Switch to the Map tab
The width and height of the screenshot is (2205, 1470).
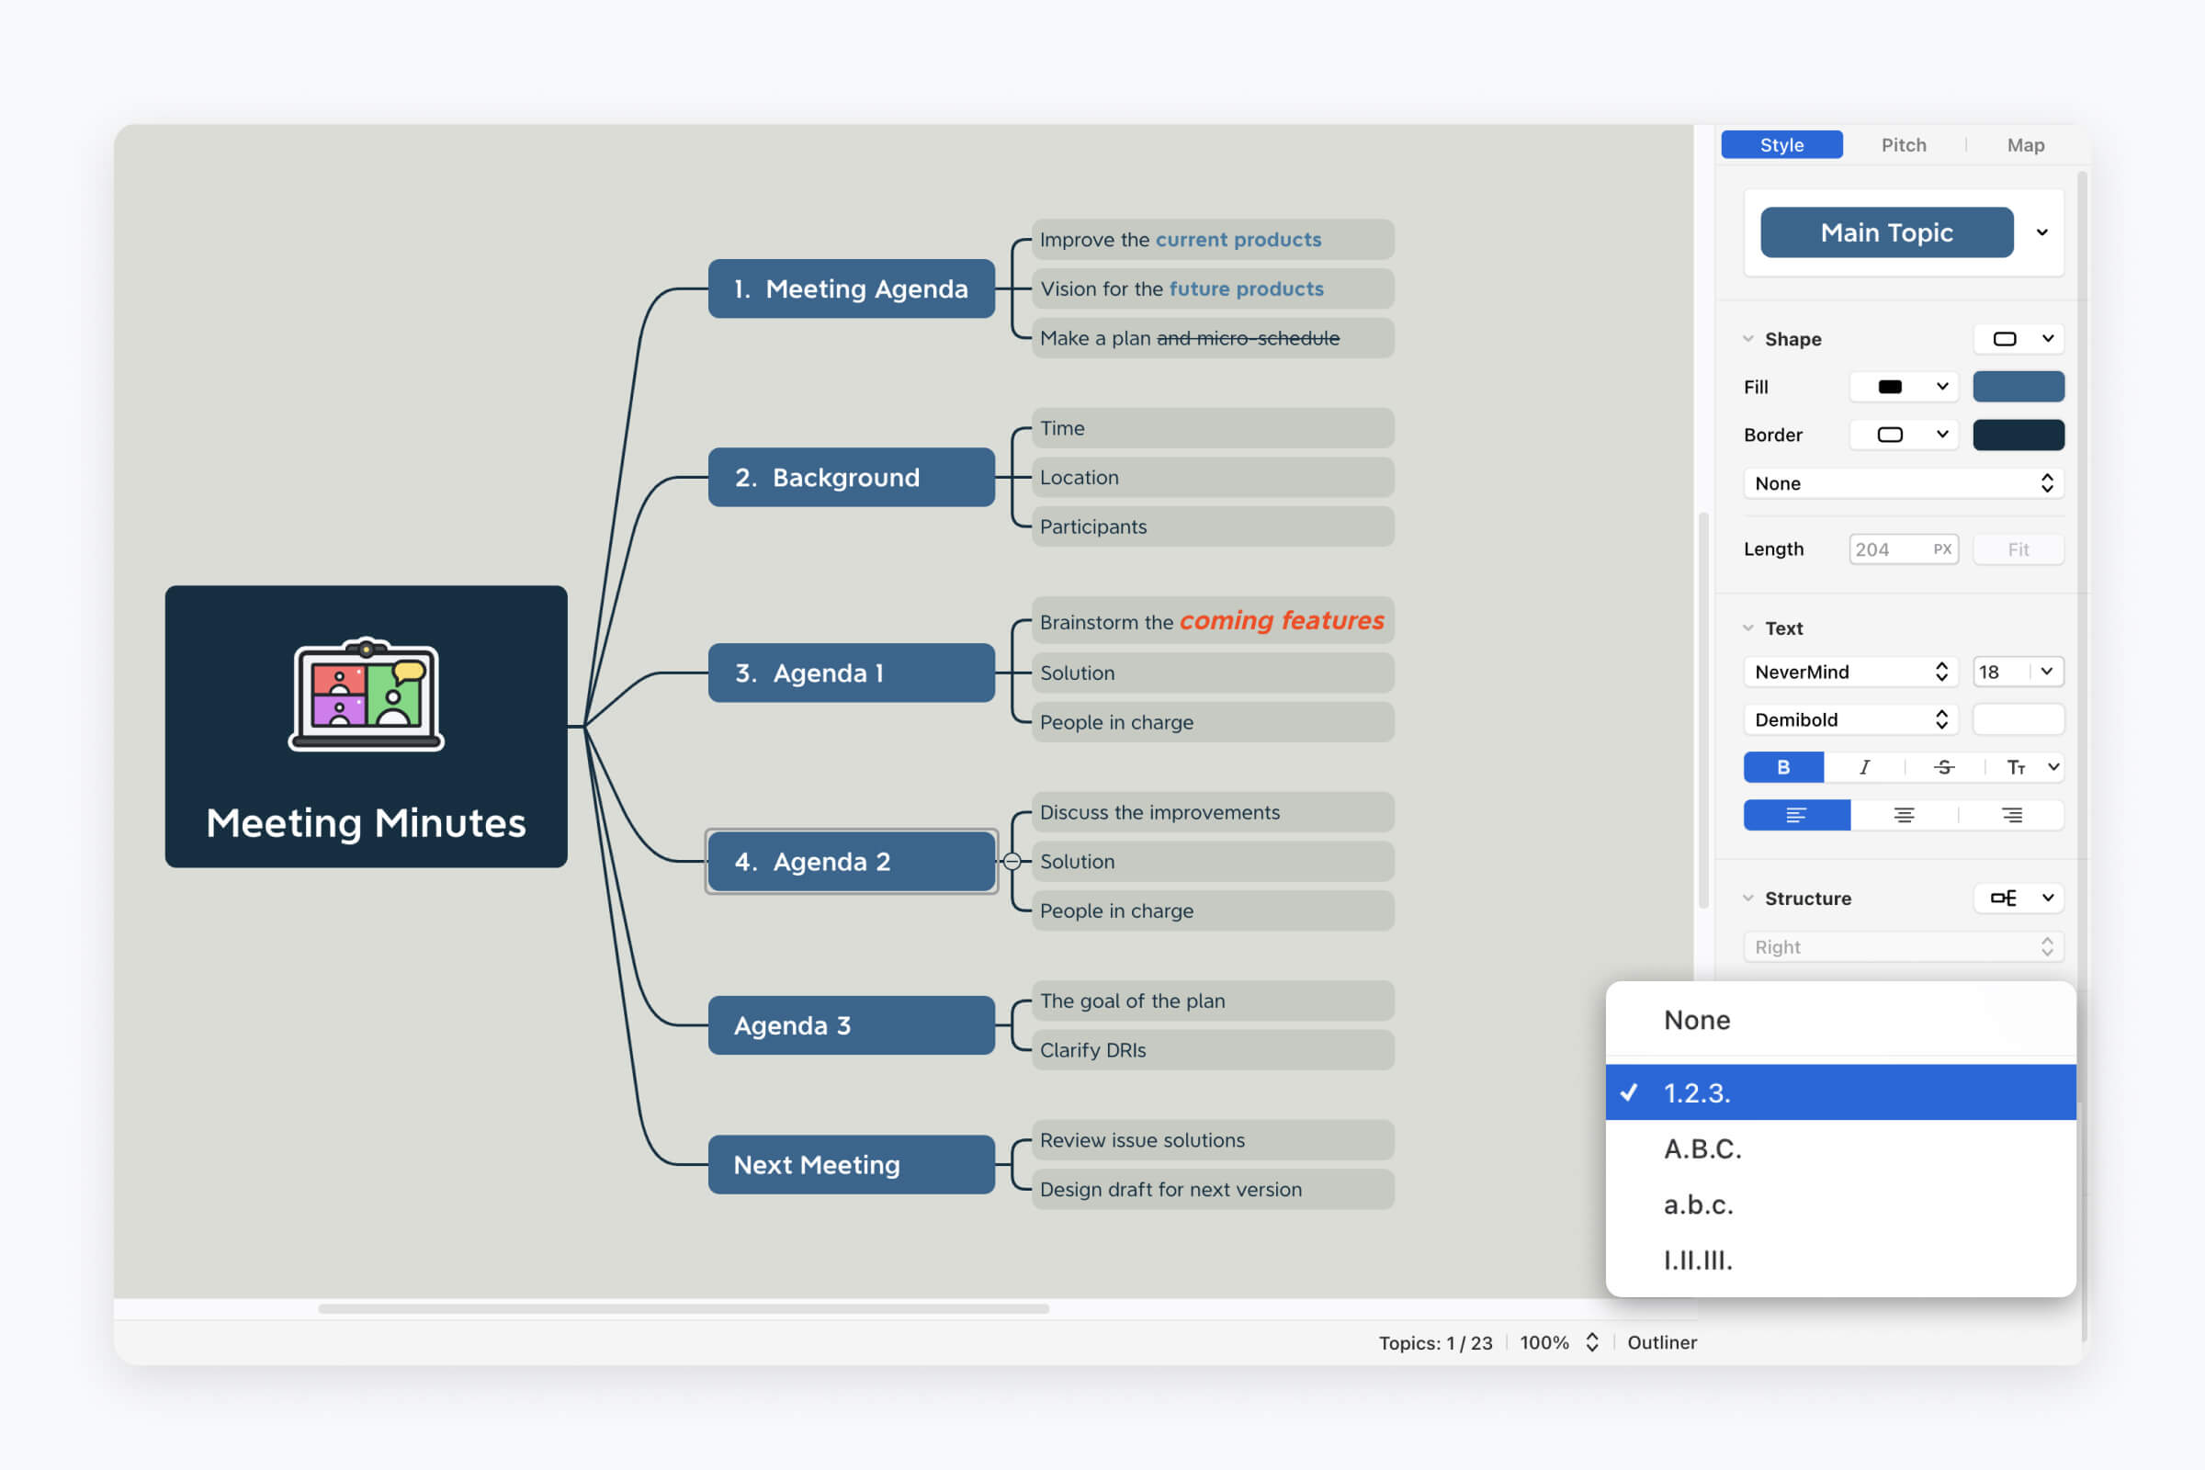(x=2026, y=144)
